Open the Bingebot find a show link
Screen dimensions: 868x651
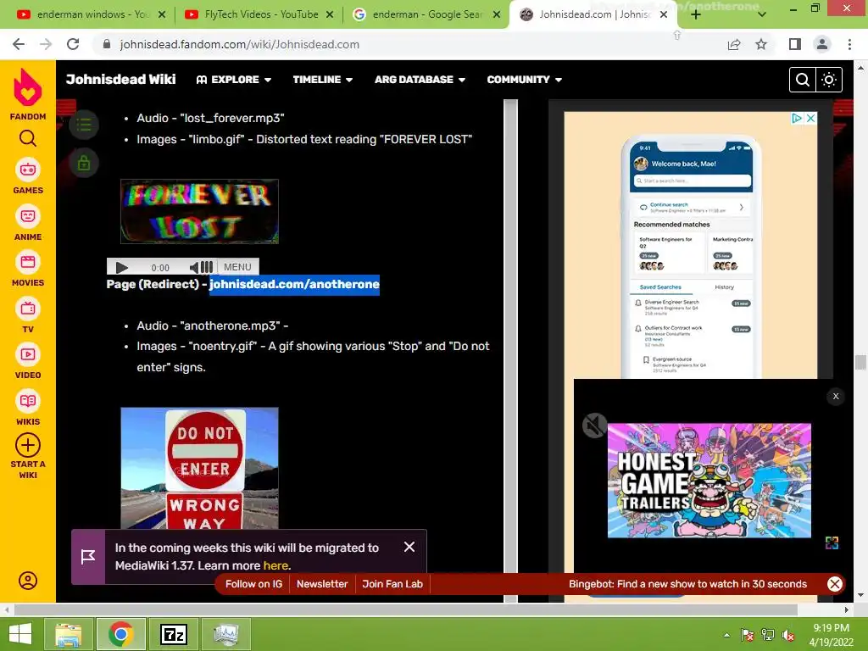coord(687,584)
